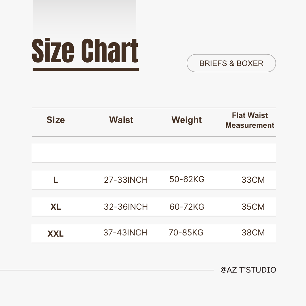Click the BRIEFS & BOXER pill button
The width and height of the screenshot is (306, 306).
pyautogui.click(x=231, y=63)
